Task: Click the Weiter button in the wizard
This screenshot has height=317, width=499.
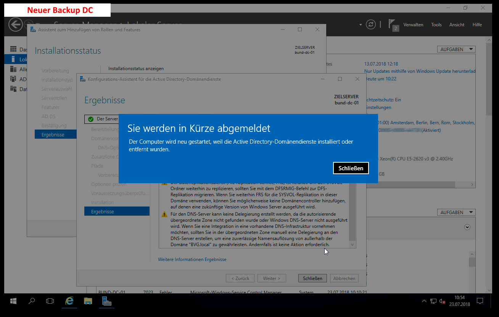Action: point(272,278)
